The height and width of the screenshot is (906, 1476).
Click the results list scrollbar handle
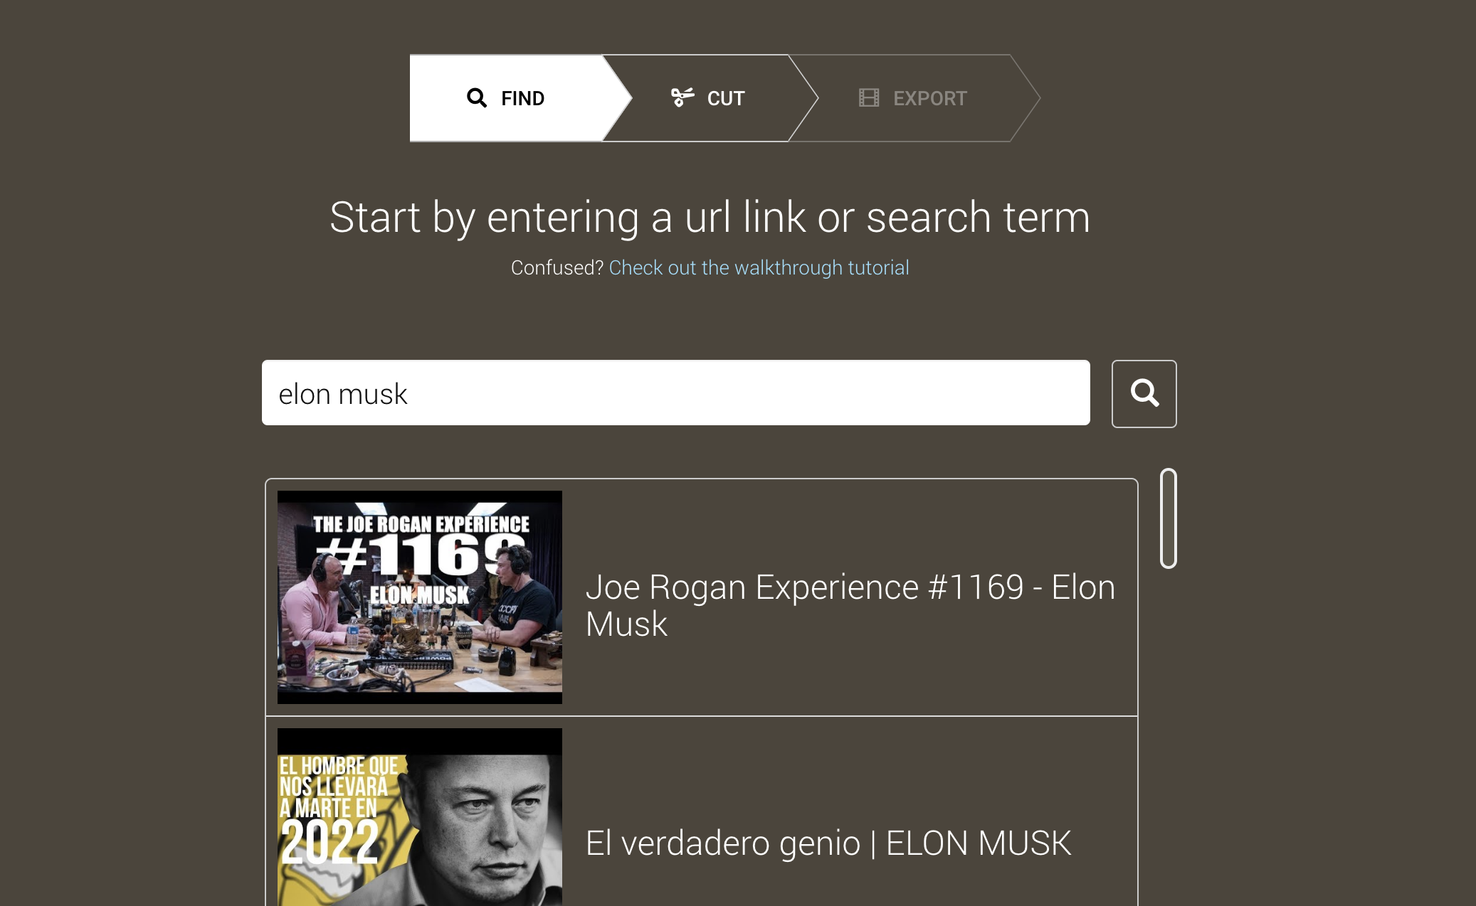coord(1168,518)
